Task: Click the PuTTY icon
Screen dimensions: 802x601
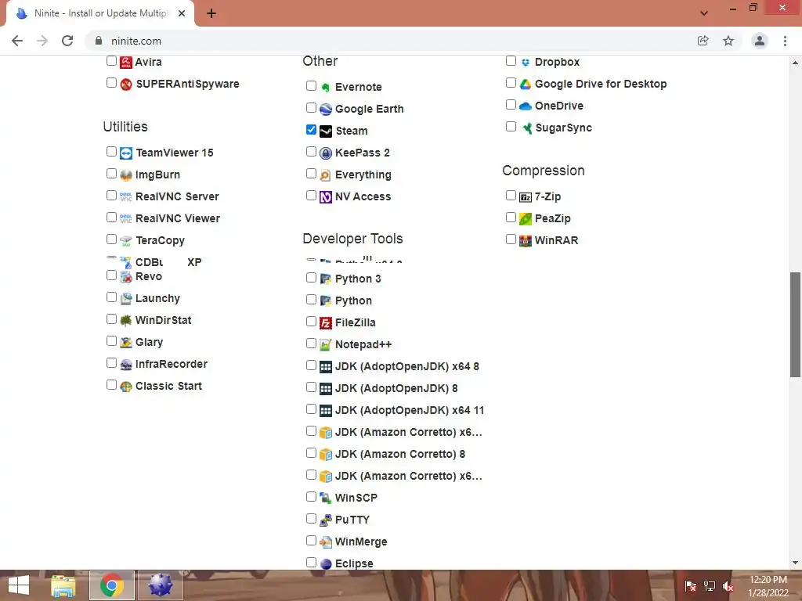Action: coord(326,520)
